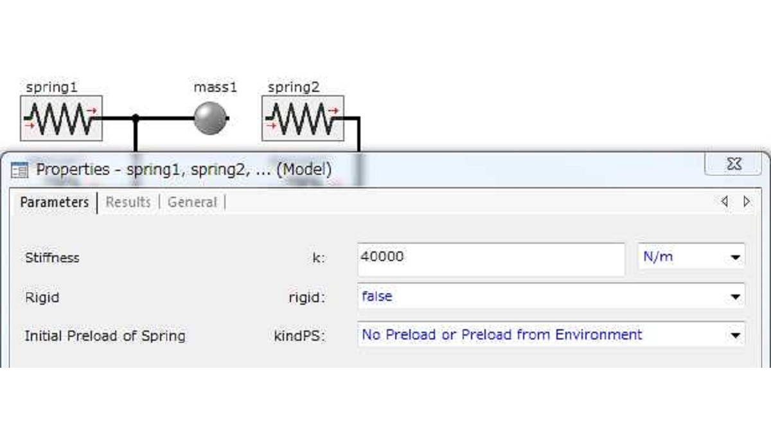Click the connection node dot after spring1
The image size is (771, 434).
pyautogui.click(x=136, y=118)
